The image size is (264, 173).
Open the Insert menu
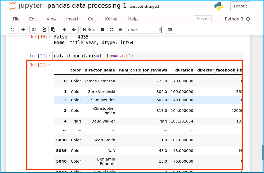(72, 19)
